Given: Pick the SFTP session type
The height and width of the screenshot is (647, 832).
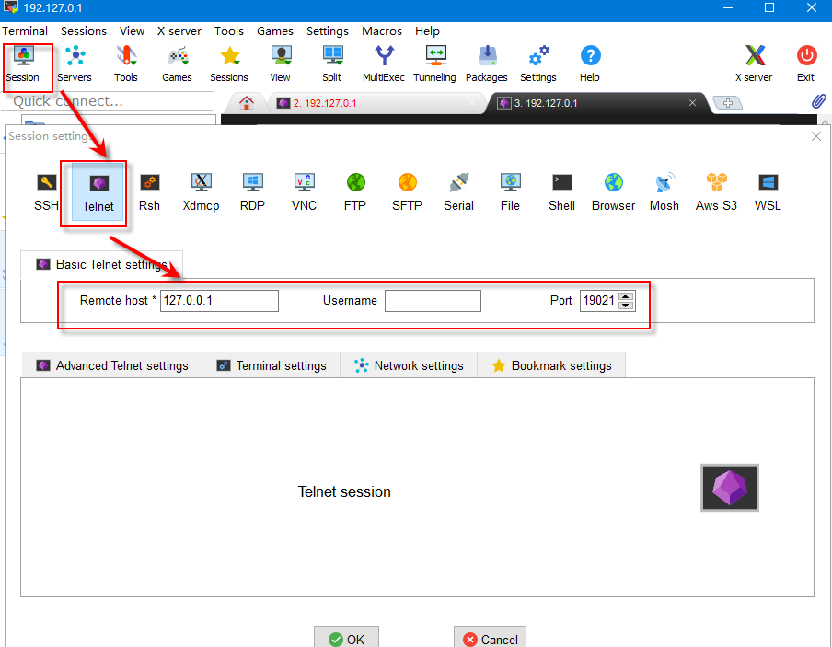Looking at the screenshot, I should click(x=407, y=192).
